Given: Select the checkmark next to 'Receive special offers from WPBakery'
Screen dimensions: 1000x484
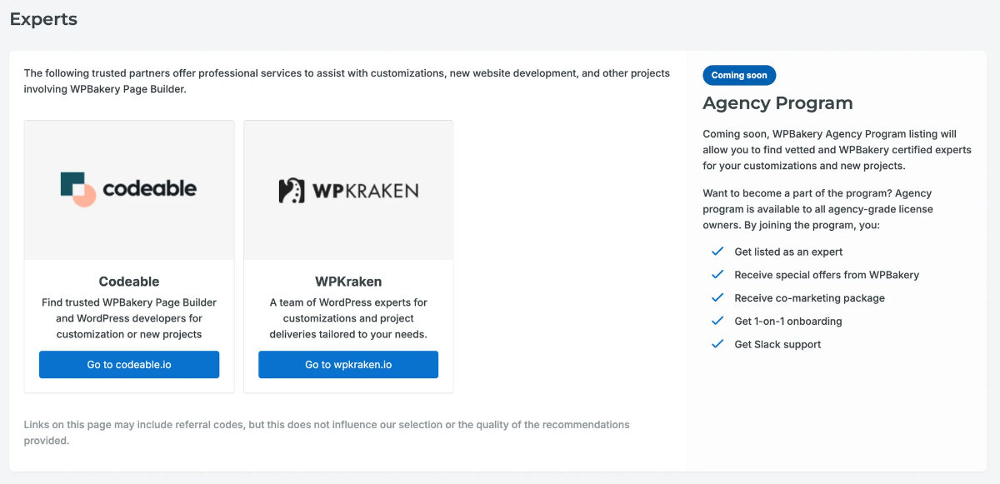Looking at the screenshot, I should (x=717, y=274).
